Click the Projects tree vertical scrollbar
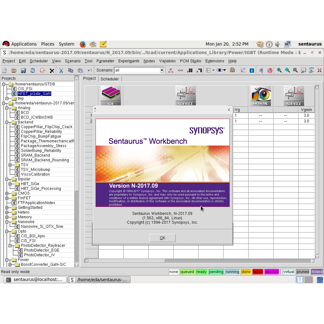Image resolution: width=324 pixels, height=324 pixels. click(x=77, y=171)
